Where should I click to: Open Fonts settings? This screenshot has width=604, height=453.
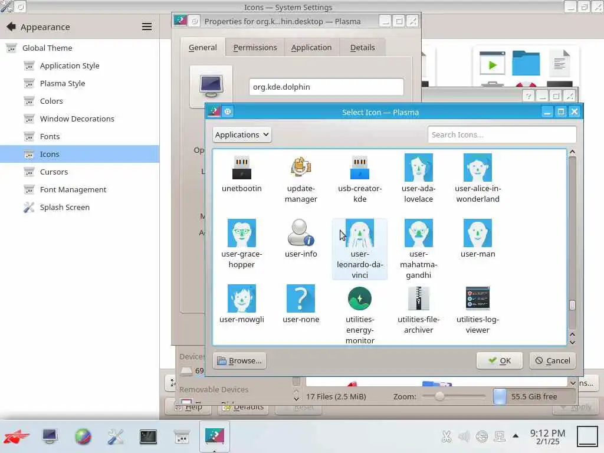80,136
